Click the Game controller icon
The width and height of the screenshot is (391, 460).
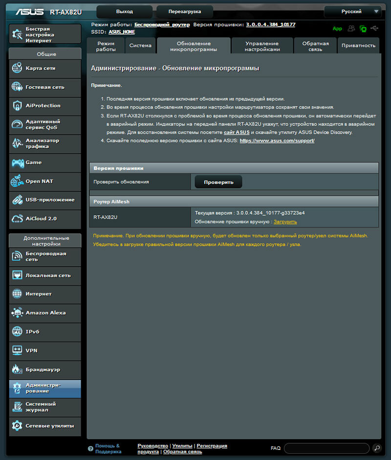coord(18,162)
